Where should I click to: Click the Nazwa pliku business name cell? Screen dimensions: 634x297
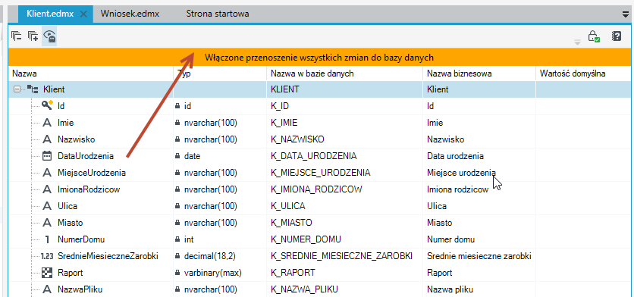[479, 289]
